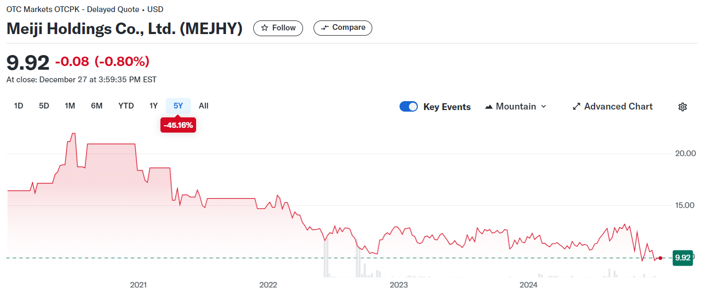
Task: Select the All time range
Action: [x=203, y=106]
